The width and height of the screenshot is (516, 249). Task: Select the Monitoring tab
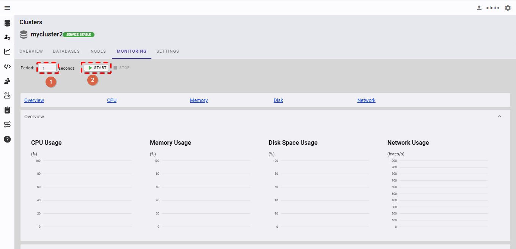click(132, 51)
